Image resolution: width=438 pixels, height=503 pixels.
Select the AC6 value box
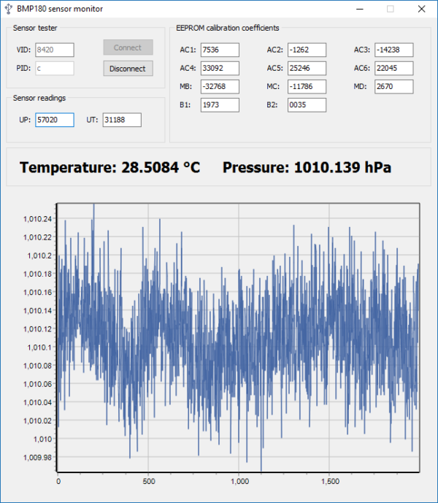tap(393, 69)
